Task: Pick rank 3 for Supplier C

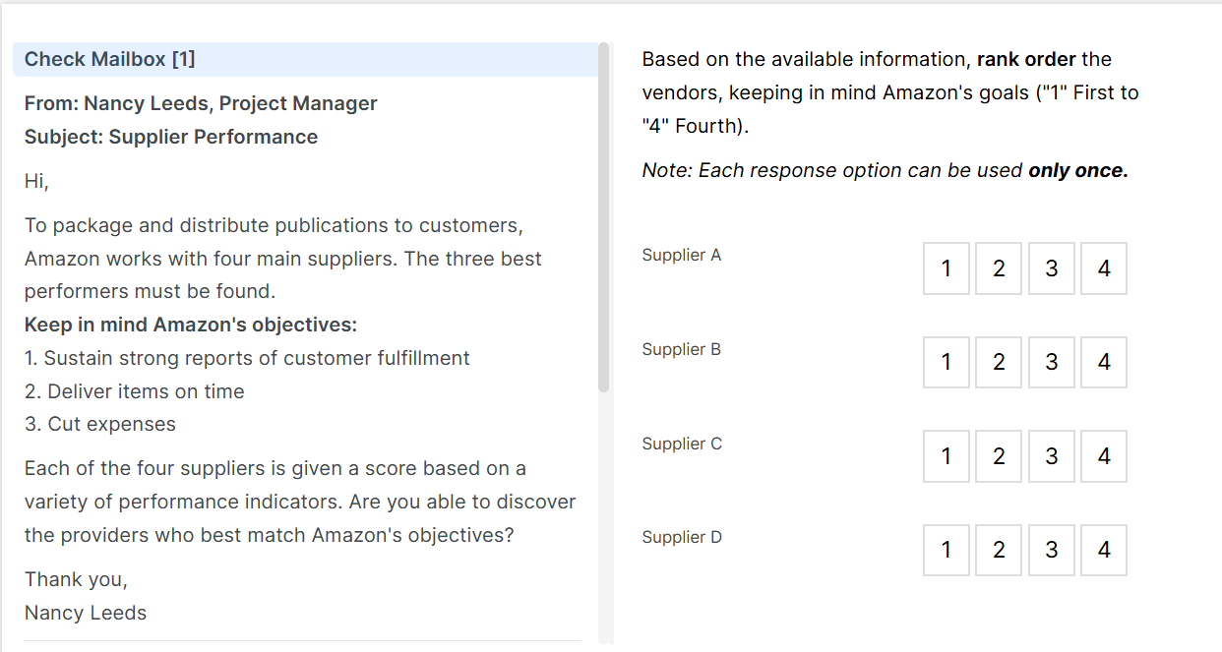Action: tap(1052, 456)
